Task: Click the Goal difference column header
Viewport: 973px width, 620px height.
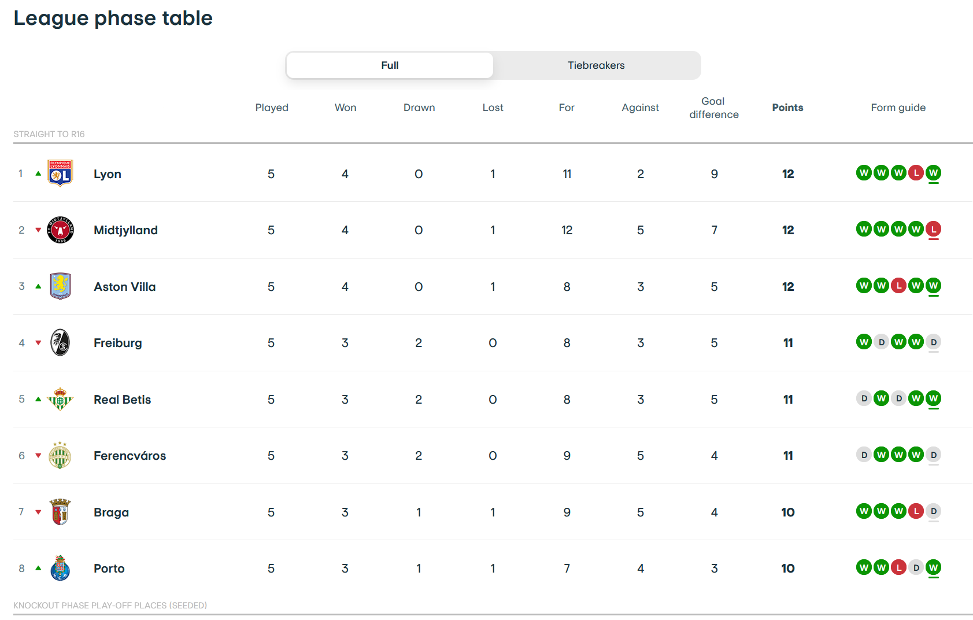Action: tap(713, 108)
